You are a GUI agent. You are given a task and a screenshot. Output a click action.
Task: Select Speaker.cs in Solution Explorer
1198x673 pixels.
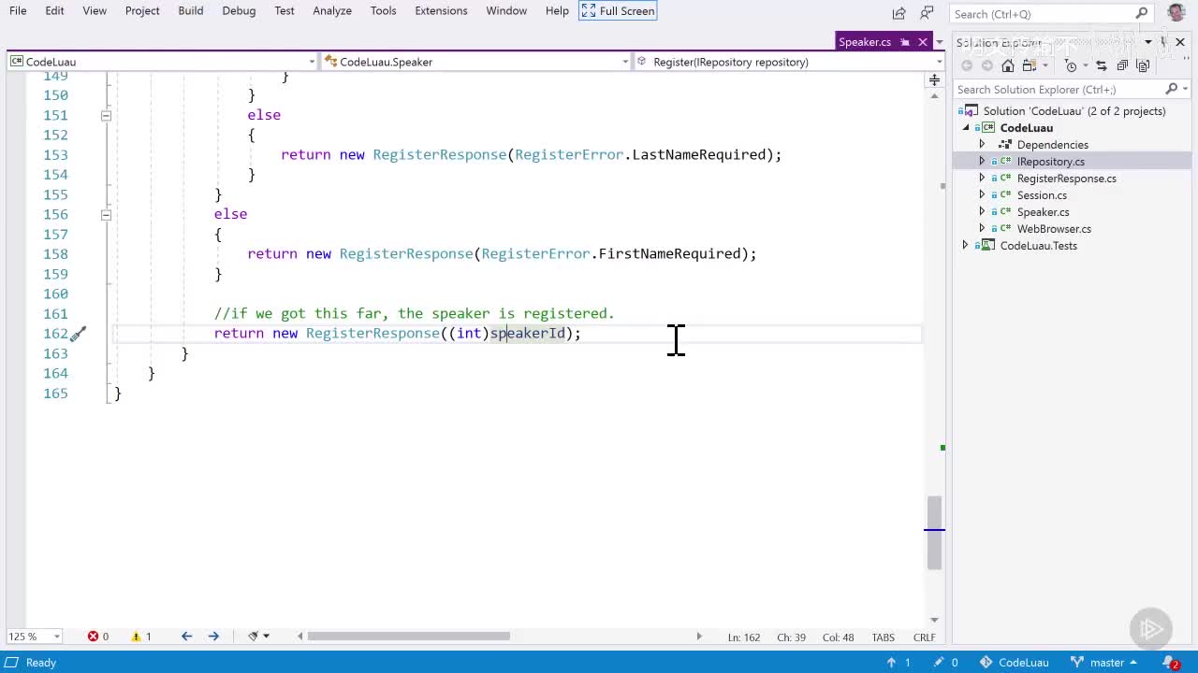1043,212
